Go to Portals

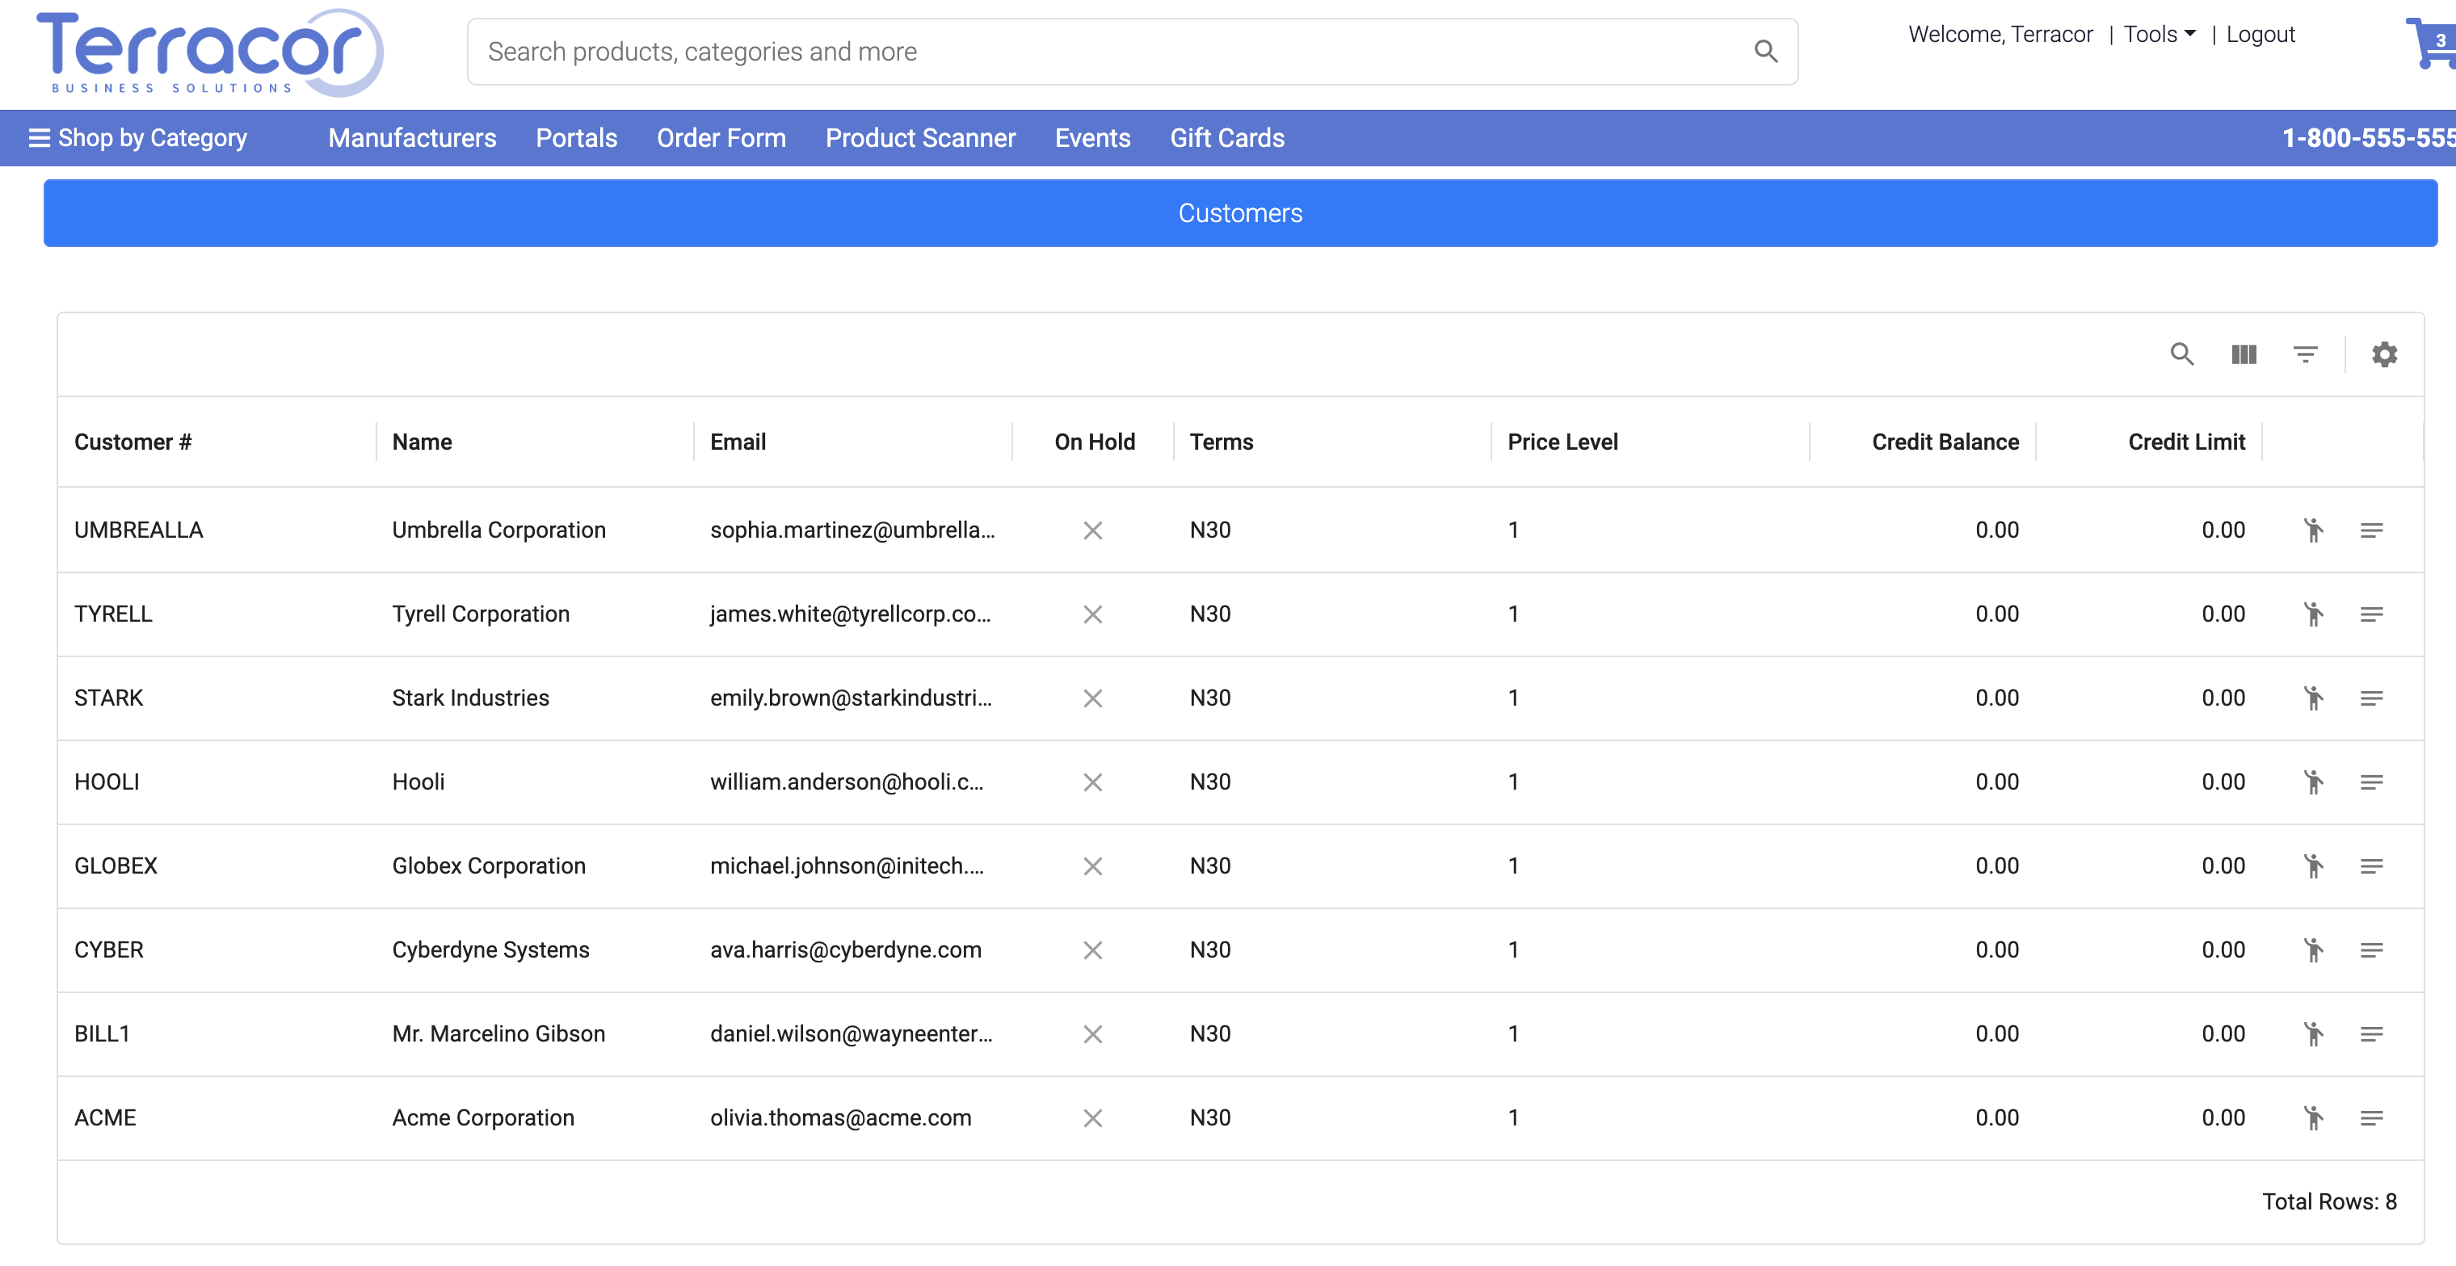tap(576, 138)
